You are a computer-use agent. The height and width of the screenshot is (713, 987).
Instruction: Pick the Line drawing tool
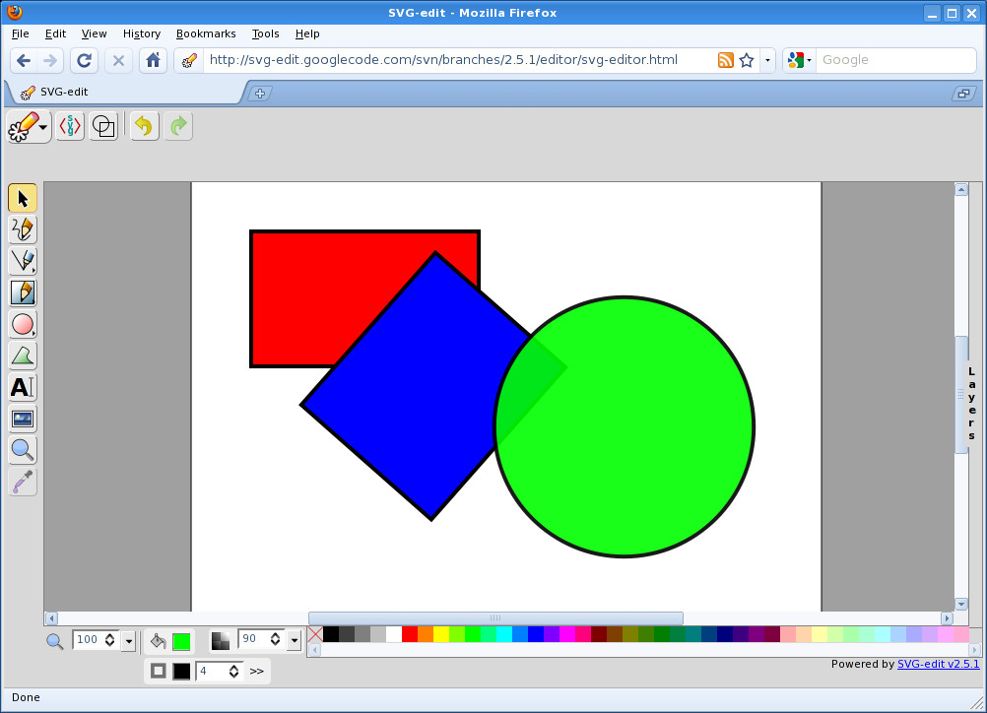[23, 261]
